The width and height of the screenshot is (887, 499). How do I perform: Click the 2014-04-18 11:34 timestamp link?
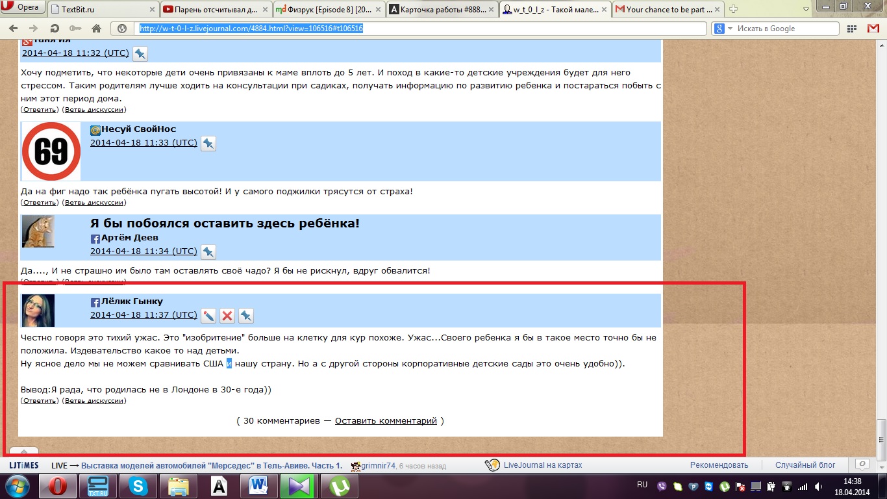(144, 251)
